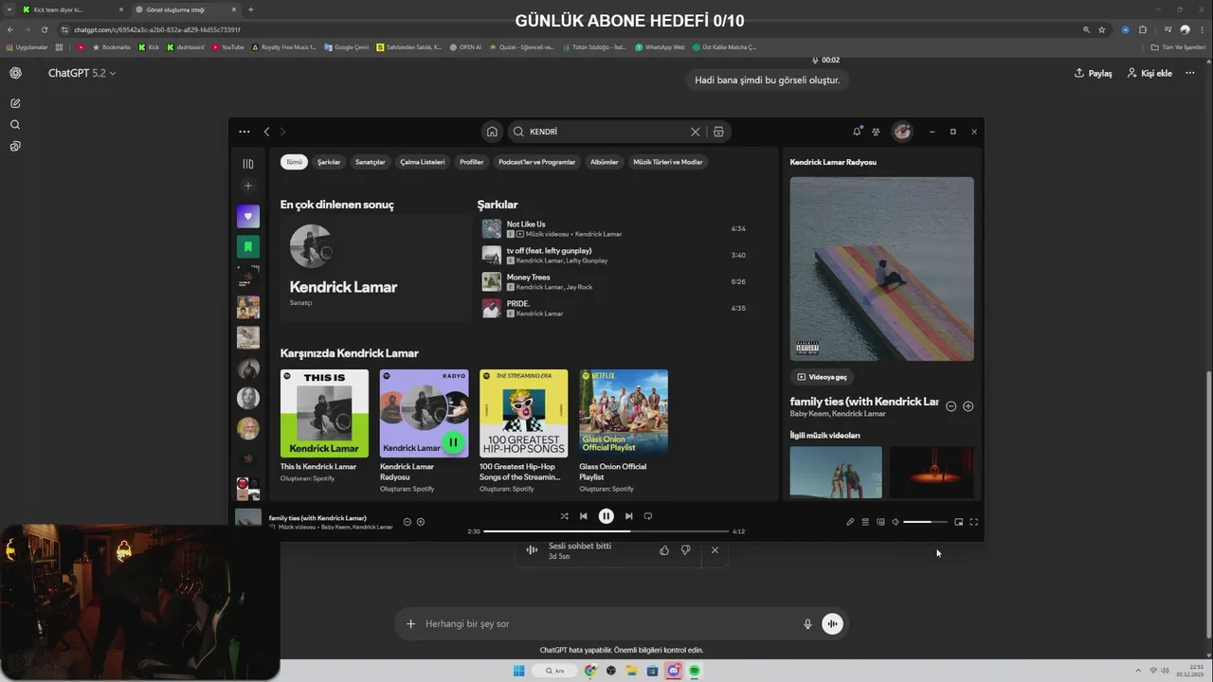Bookmark this page with the star icon
This screenshot has width=1213, height=682.
pos(1101,29)
